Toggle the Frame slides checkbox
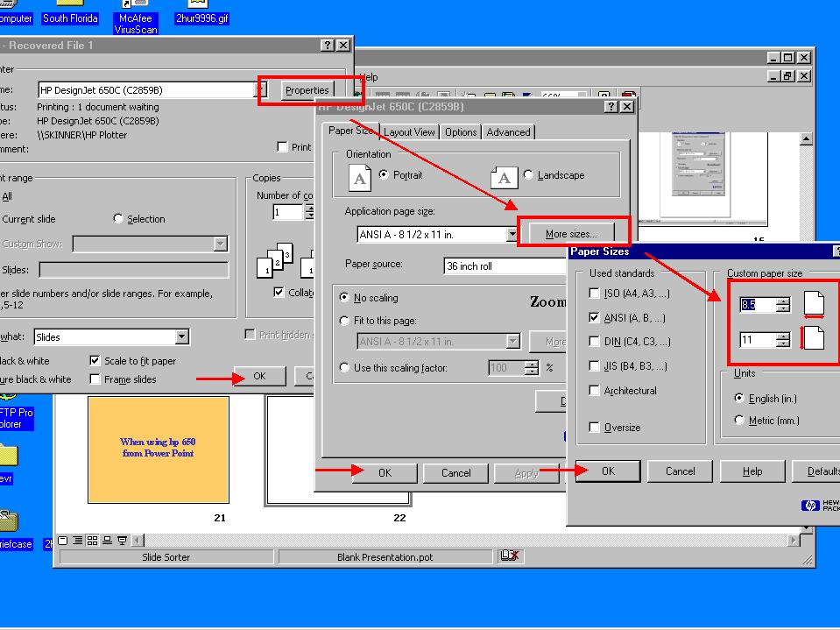The width and height of the screenshot is (840, 630). pyautogui.click(x=95, y=379)
